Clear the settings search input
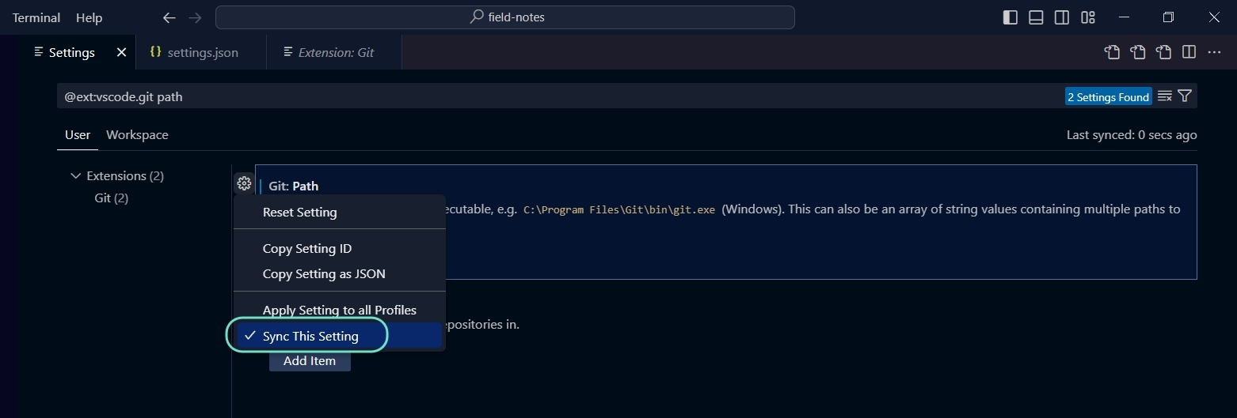 tap(1164, 96)
